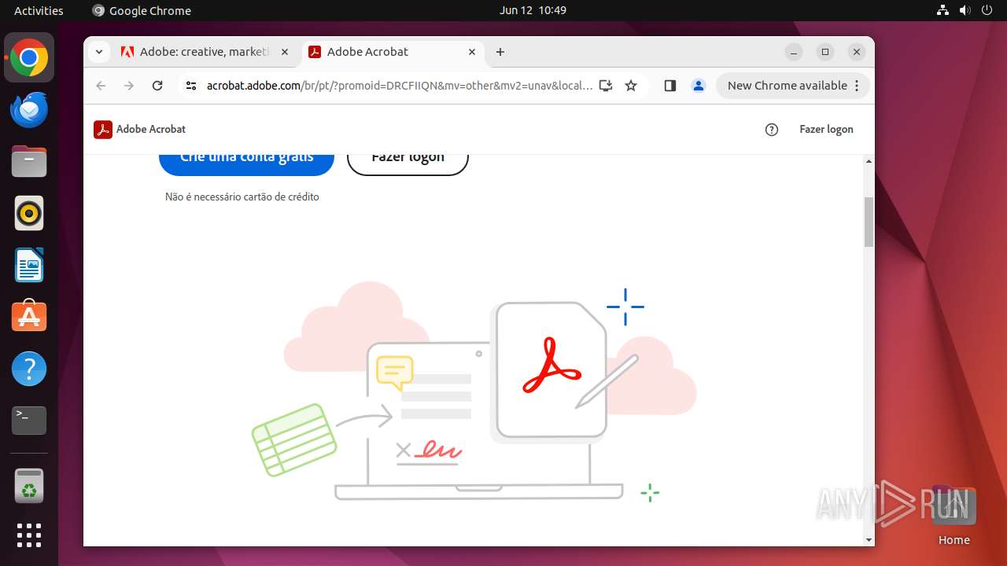
Task: Maximize the Chrome window
Action: (825, 52)
